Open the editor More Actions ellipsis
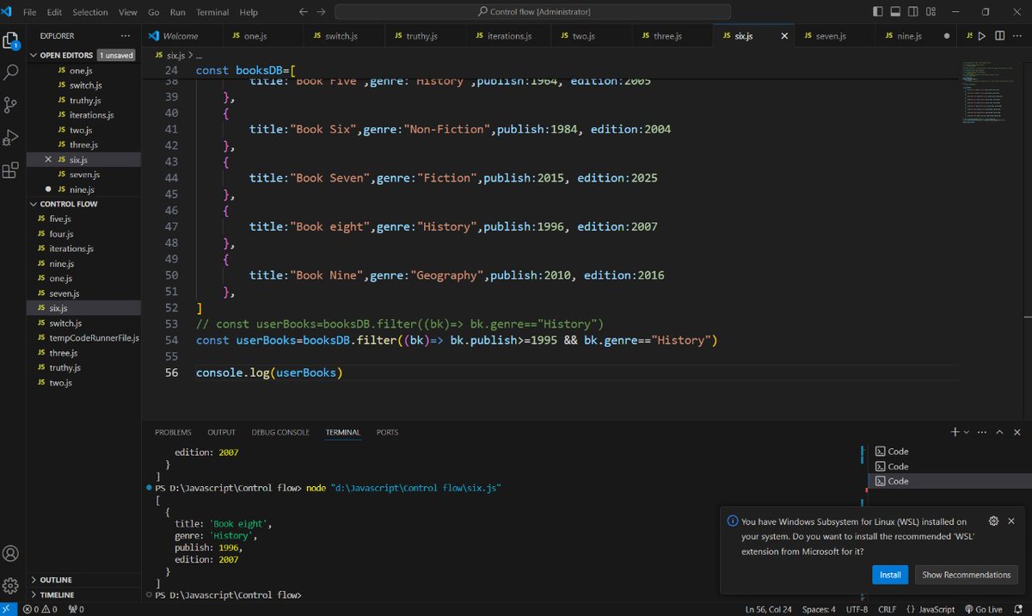 click(1018, 36)
